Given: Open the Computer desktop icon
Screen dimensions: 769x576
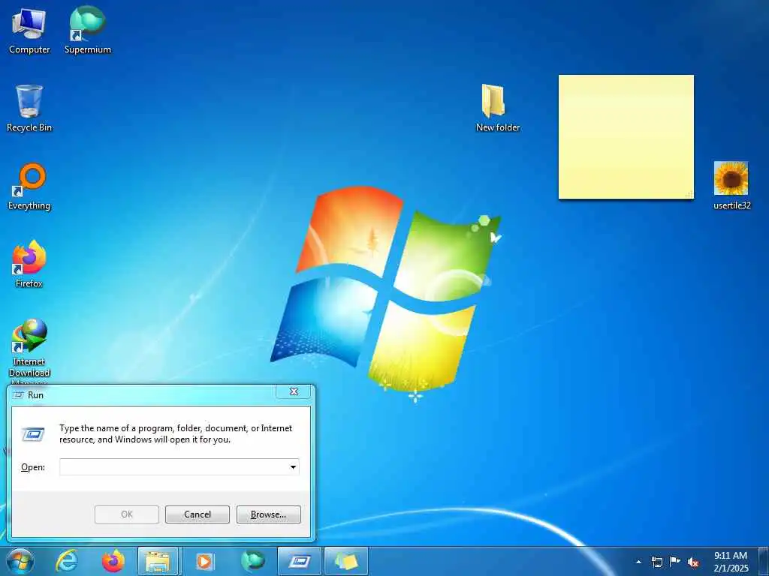Looking at the screenshot, I should pyautogui.click(x=29, y=30).
